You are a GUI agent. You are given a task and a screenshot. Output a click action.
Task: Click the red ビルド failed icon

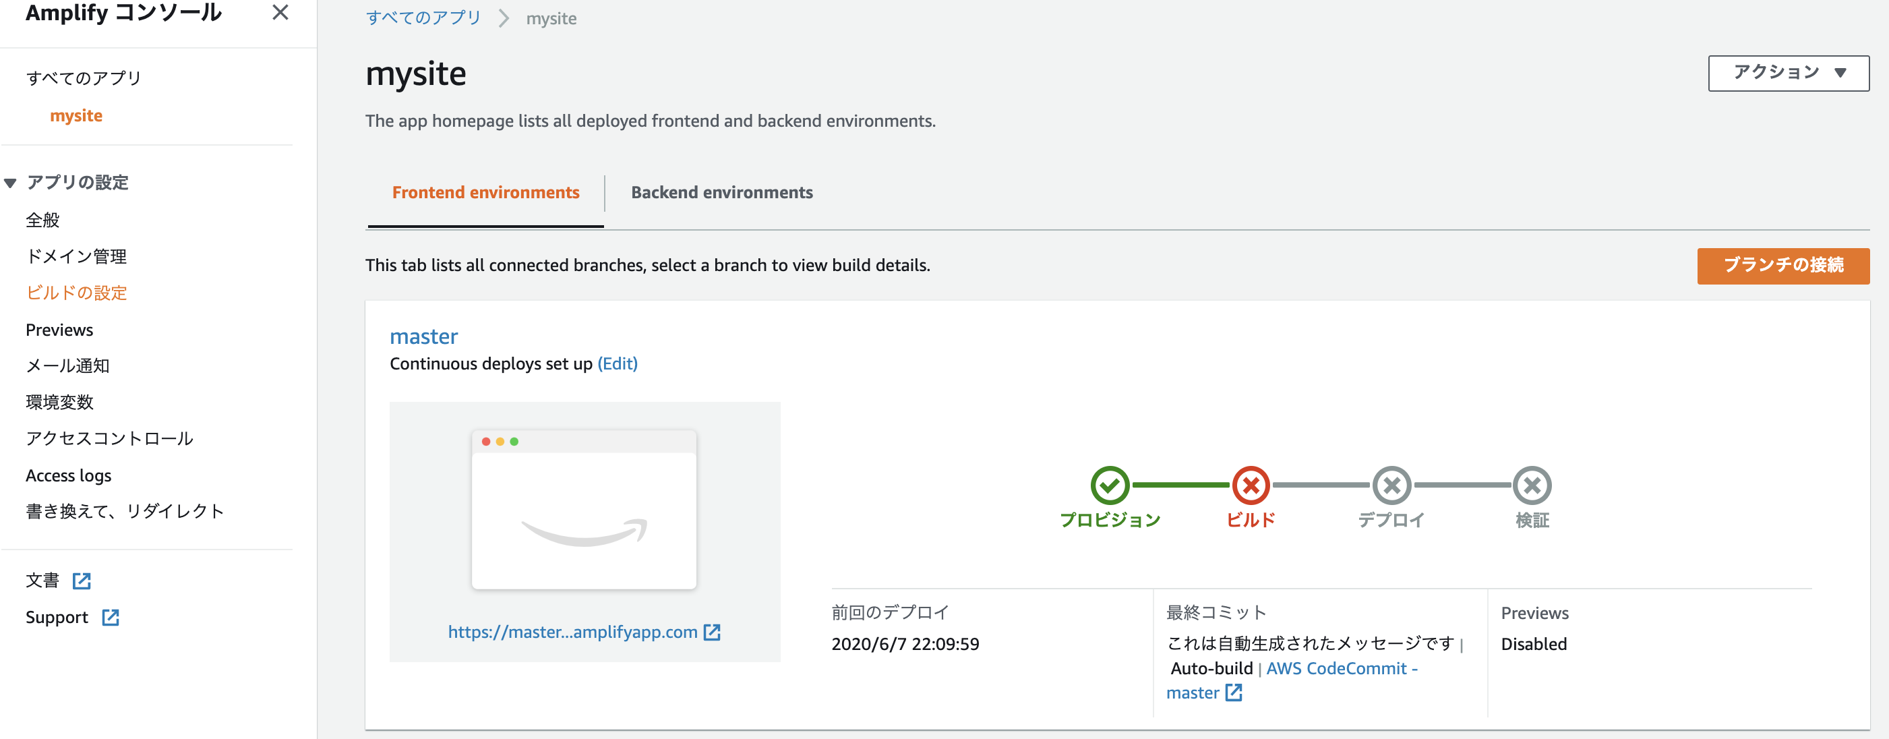coord(1251,485)
